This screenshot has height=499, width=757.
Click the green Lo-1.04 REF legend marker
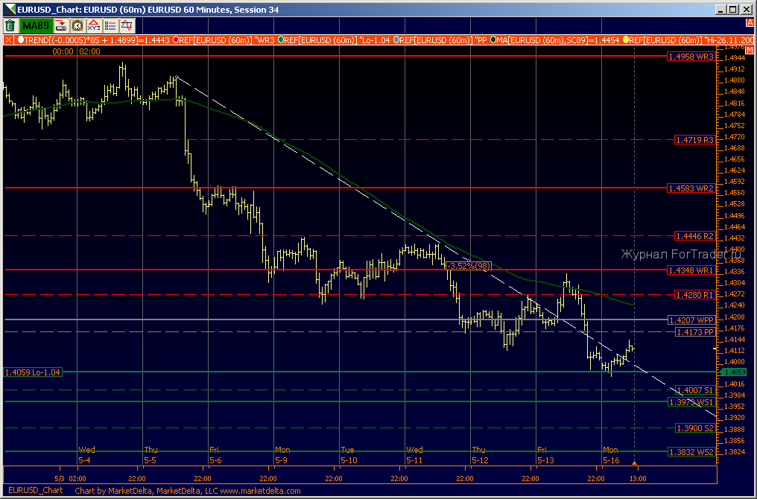pyautogui.click(x=280, y=40)
